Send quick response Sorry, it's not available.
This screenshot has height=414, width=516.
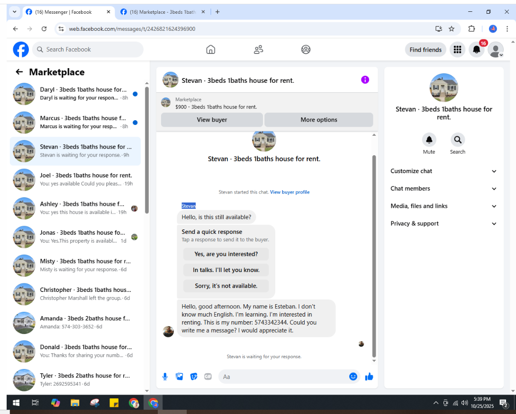[226, 286]
